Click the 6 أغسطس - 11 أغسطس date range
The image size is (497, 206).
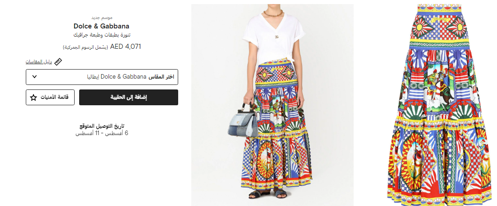click(x=102, y=133)
